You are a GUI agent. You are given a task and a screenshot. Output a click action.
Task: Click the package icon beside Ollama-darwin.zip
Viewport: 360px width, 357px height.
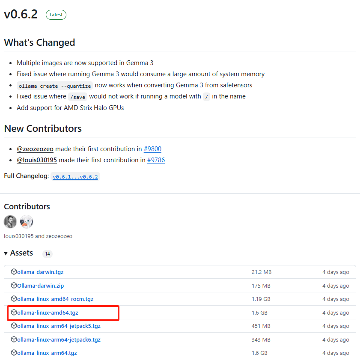coord(14,286)
